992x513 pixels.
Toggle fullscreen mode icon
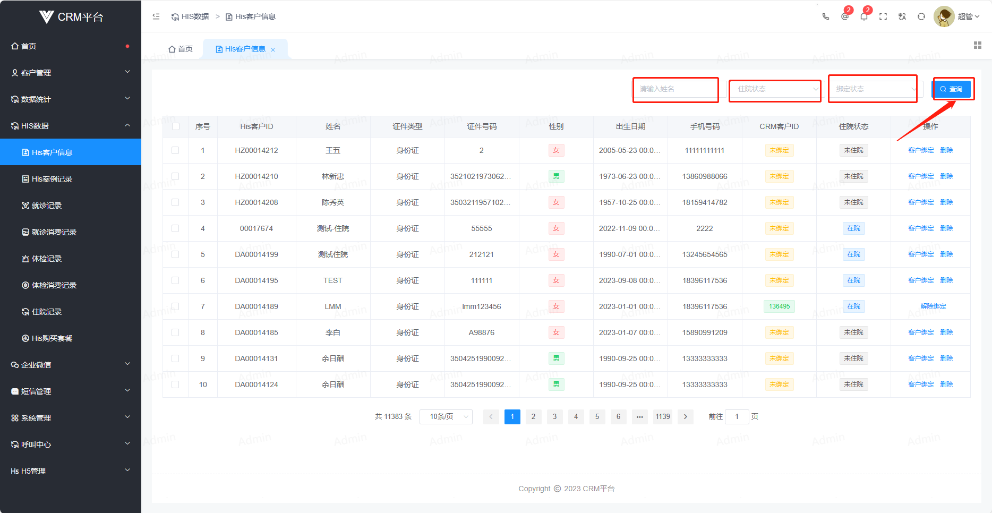point(883,16)
